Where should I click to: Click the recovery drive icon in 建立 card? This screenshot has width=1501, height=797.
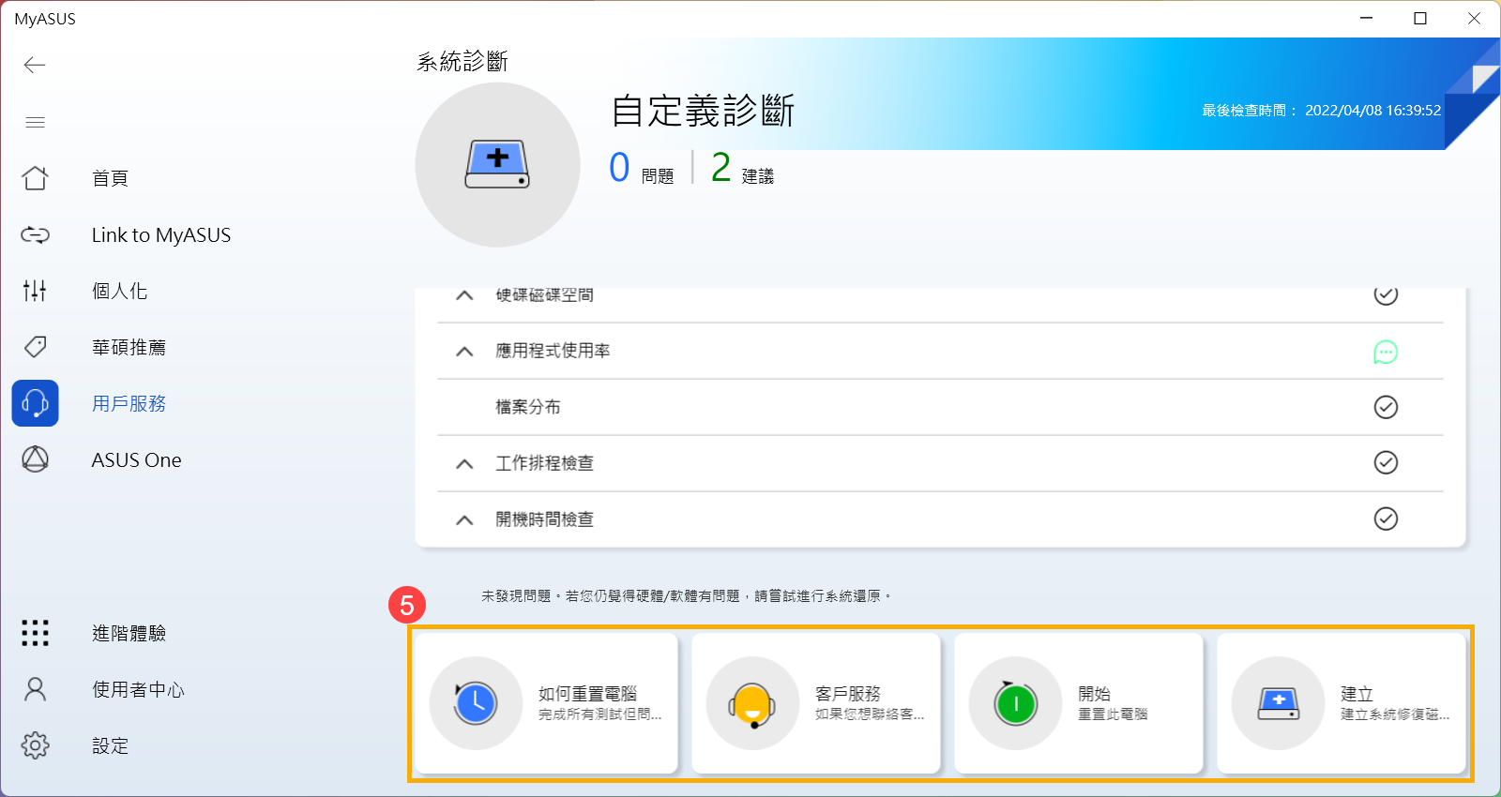[x=1278, y=703]
